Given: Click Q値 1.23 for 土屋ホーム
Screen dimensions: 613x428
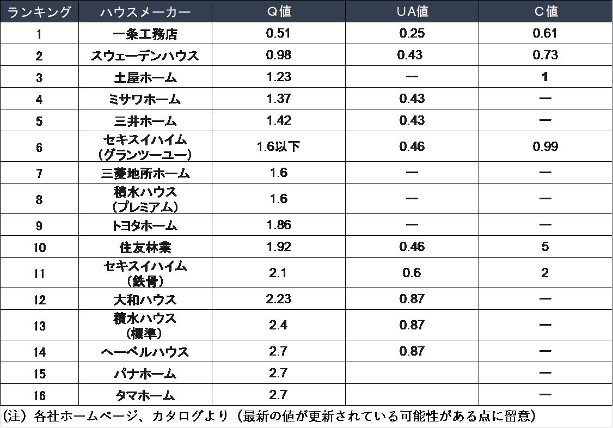Looking at the screenshot, I should point(279,77).
